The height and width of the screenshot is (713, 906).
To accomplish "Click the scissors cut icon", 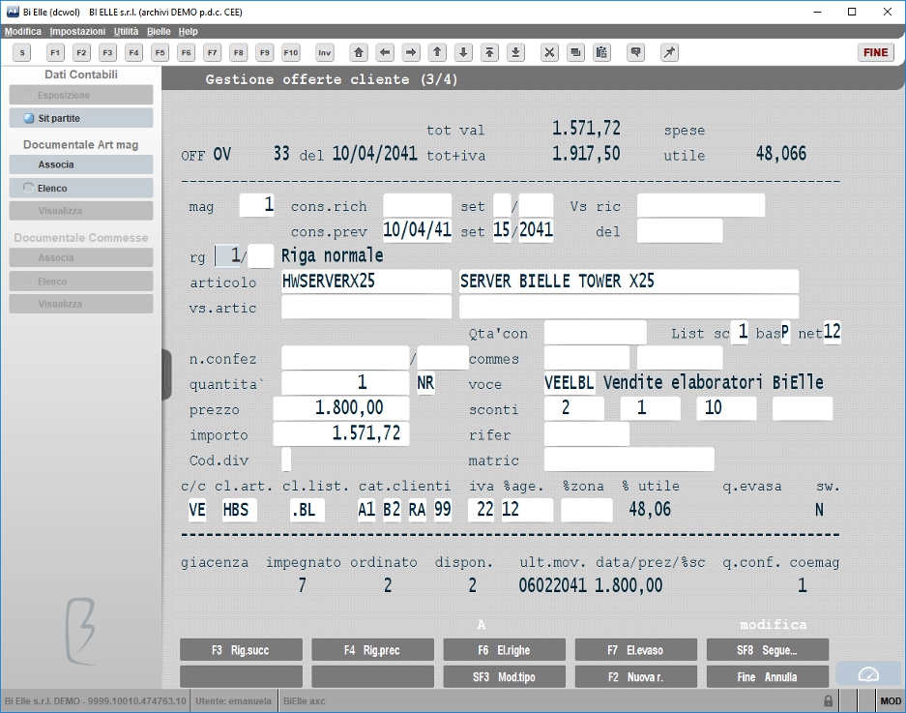I will (549, 52).
